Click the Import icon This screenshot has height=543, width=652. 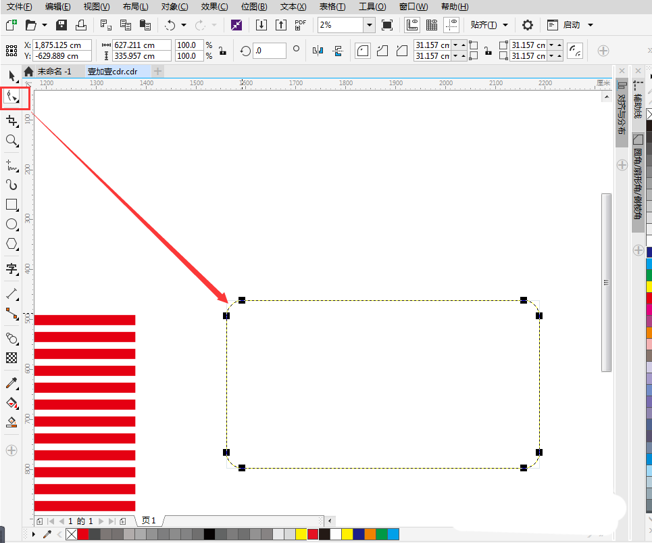[x=261, y=25]
